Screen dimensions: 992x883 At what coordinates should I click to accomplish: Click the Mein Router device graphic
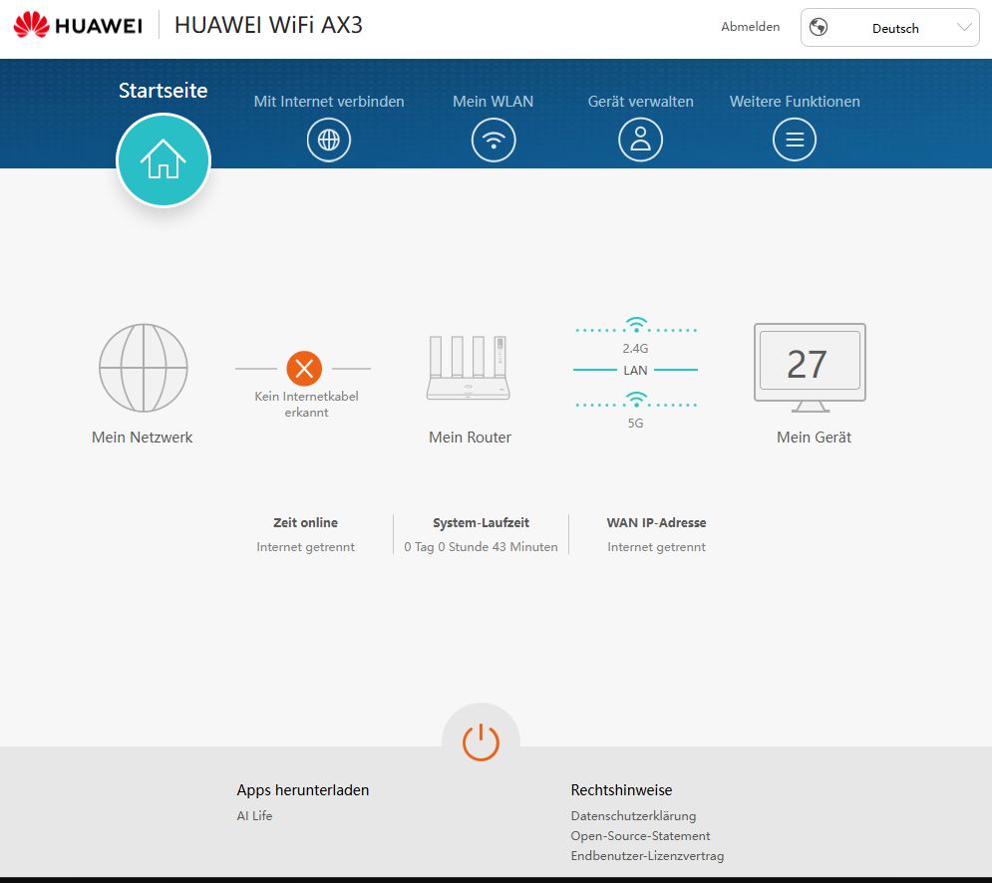[x=469, y=368]
